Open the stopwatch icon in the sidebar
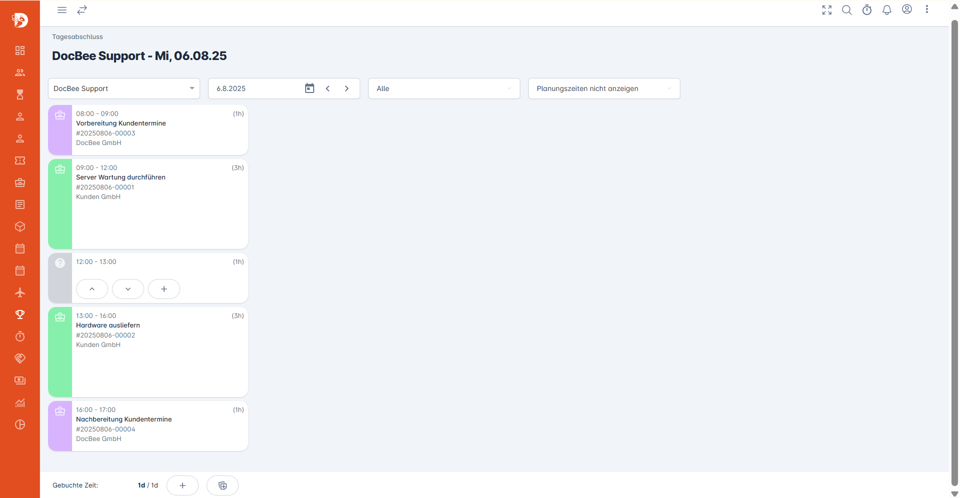The image size is (960, 498). tap(20, 336)
